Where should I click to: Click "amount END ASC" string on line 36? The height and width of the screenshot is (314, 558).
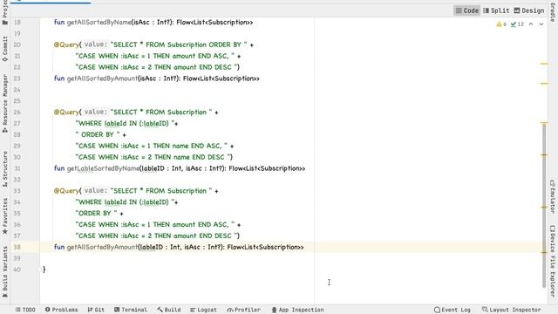point(155,225)
